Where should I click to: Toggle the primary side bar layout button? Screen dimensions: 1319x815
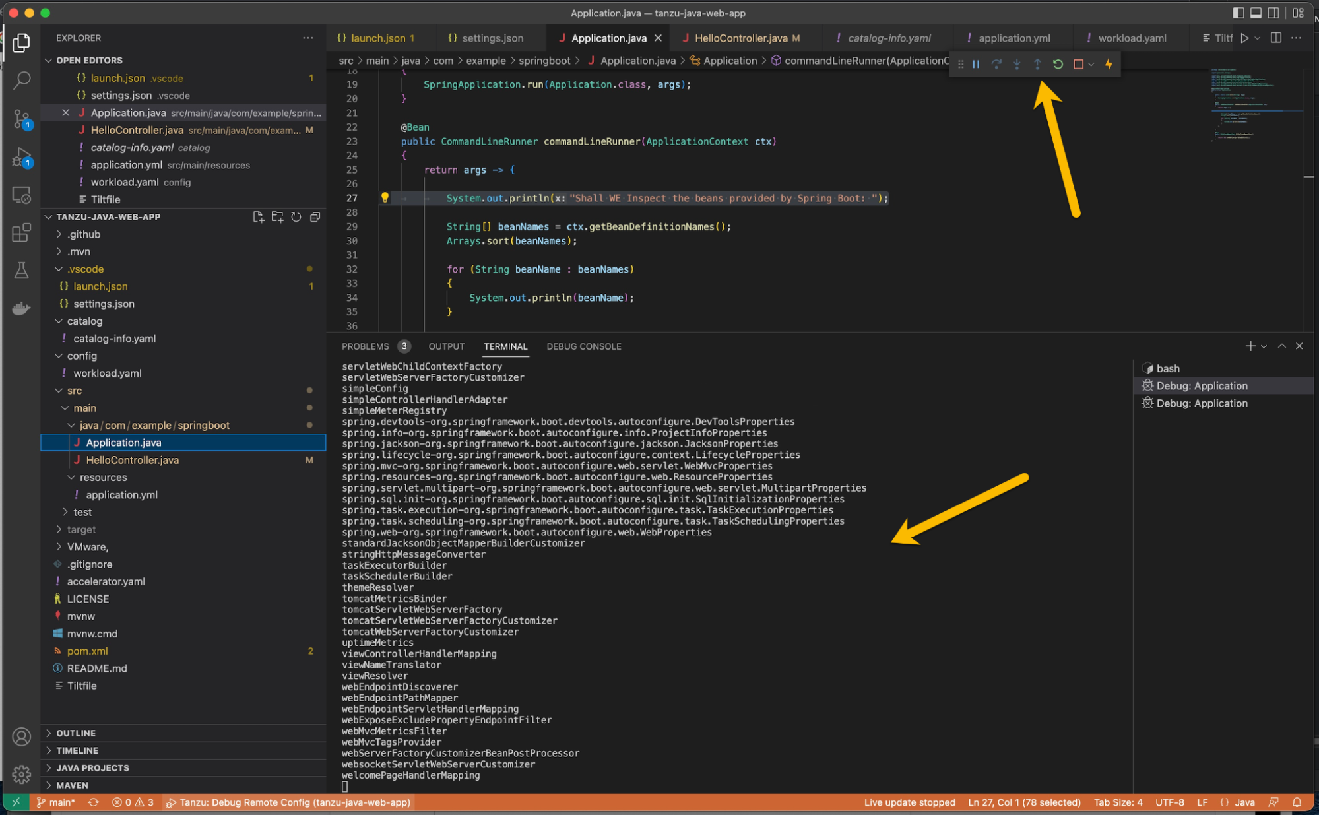click(x=1238, y=13)
